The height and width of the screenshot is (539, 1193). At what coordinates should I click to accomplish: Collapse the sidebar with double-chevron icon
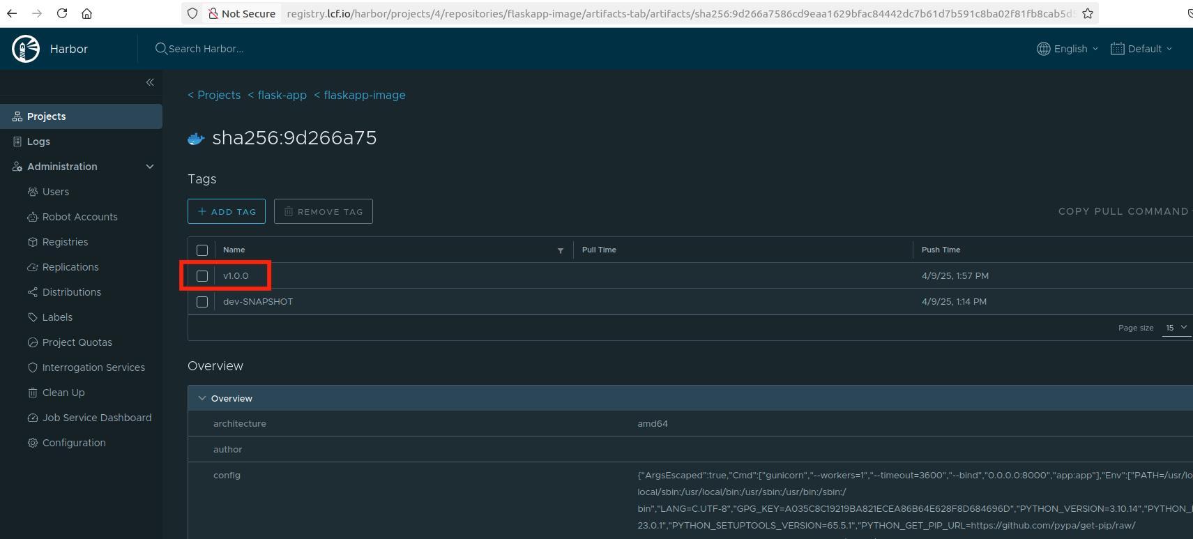point(150,82)
